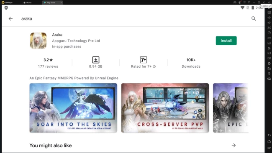Click the Epic Fantasy MMORPG description text

click(x=74, y=78)
